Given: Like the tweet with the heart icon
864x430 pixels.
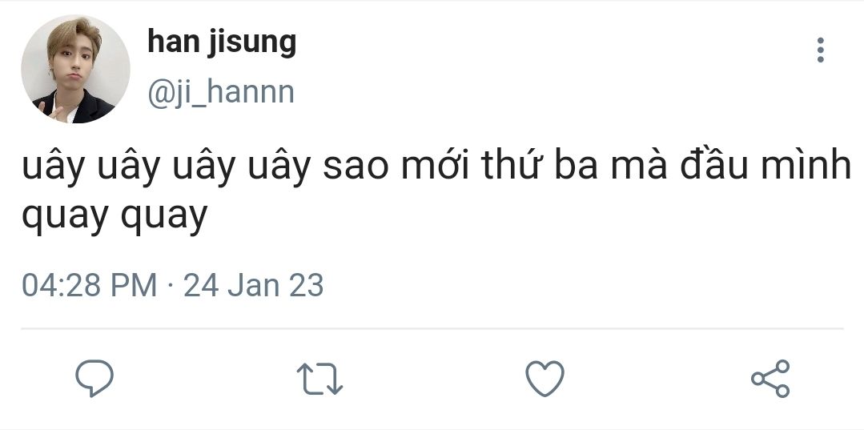Looking at the screenshot, I should (545, 378).
